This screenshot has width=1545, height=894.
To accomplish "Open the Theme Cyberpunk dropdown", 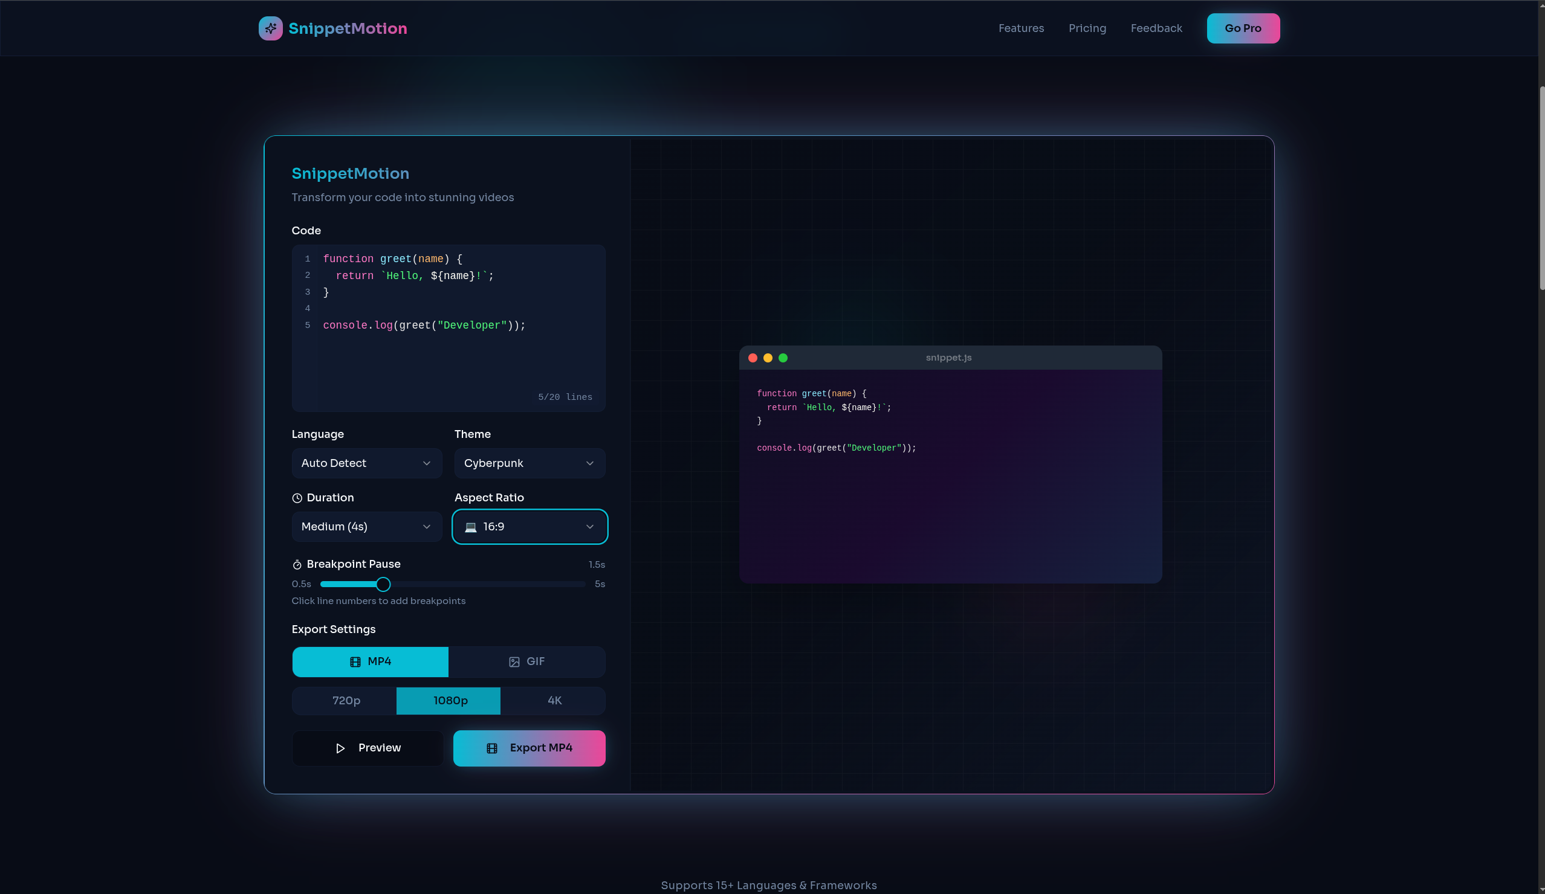I will (x=529, y=463).
